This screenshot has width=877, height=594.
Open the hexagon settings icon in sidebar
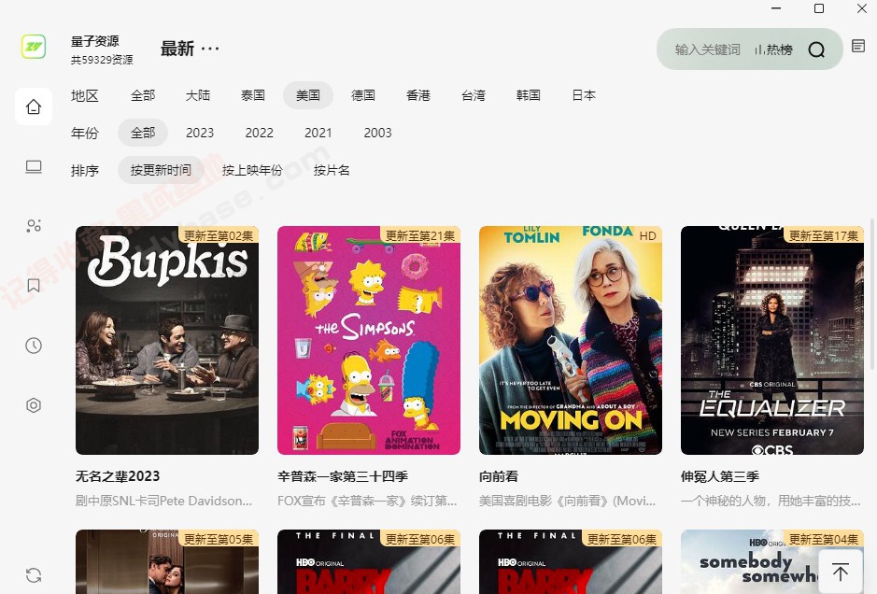coord(34,405)
